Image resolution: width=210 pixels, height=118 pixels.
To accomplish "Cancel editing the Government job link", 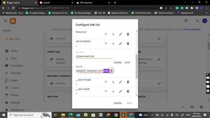I will pyautogui.click(x=118, y=63).
